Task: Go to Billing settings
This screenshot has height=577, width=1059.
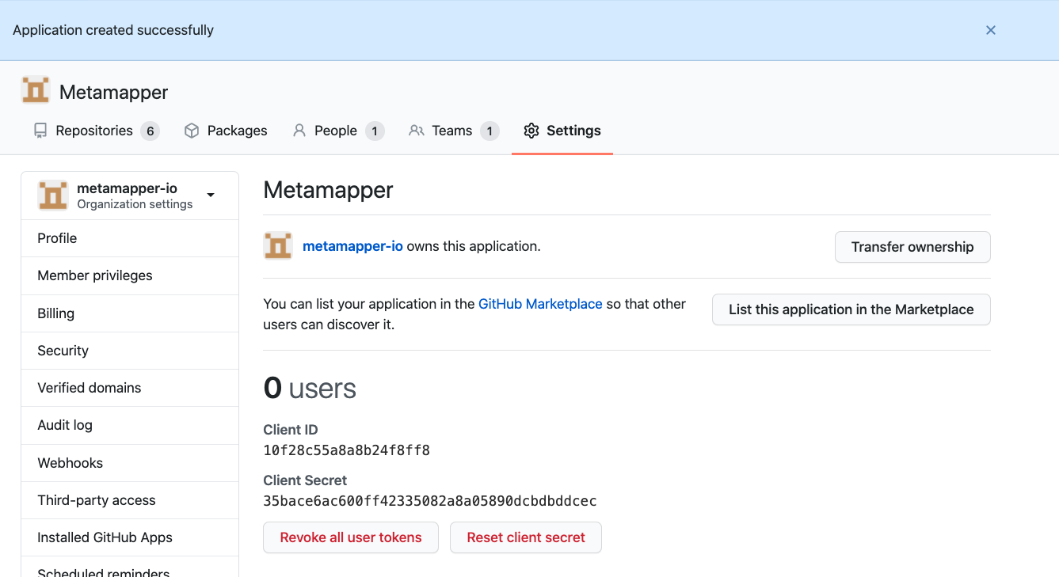Action: 130,313
